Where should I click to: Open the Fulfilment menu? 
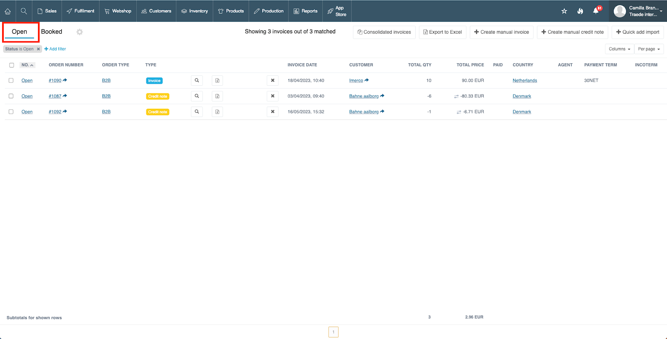point(80,11)
